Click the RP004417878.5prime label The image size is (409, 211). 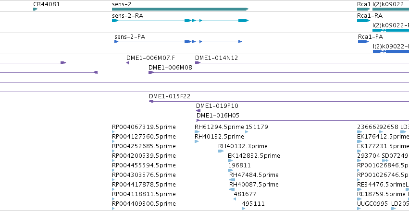pos(144,185)
